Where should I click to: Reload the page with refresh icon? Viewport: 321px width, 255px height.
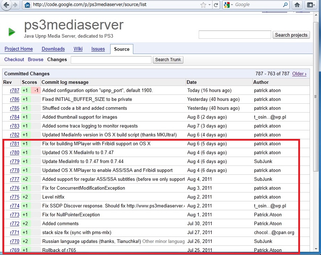coord(216,5)
